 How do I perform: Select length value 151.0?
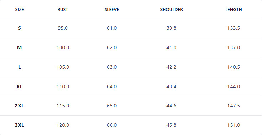pyautogui.click(x=233, y=125)
